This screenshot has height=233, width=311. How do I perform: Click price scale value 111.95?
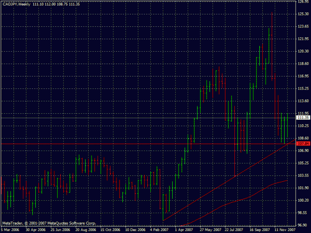click(x=304, y=113)
